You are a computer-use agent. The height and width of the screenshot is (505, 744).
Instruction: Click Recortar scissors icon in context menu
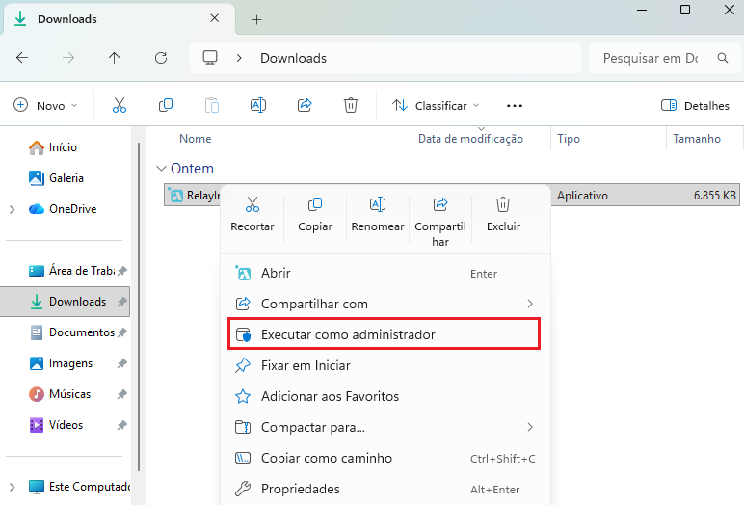pyautogui.click(x=252, y=204)
